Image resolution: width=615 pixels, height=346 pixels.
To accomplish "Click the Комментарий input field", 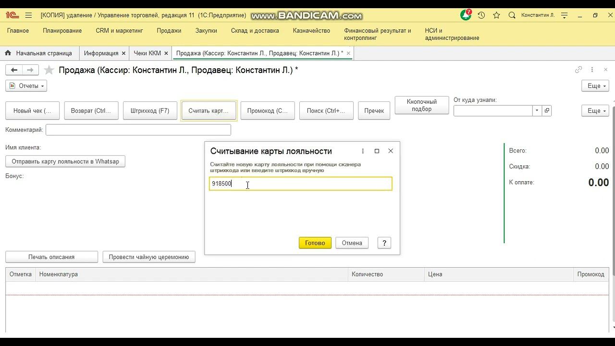I will (138, 130).
